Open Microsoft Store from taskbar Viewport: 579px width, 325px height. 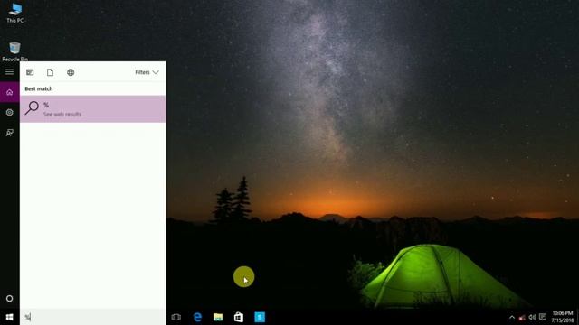coord(239,317)
